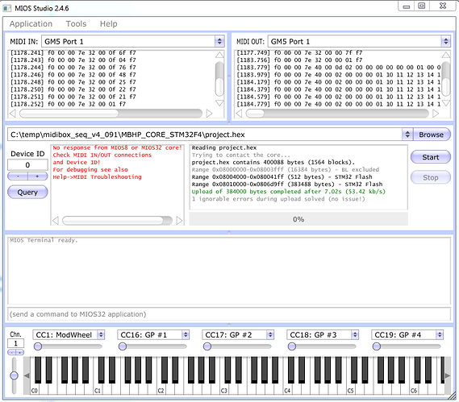
Task: Increase Device ID with plus button
Action: coord(37,176)
